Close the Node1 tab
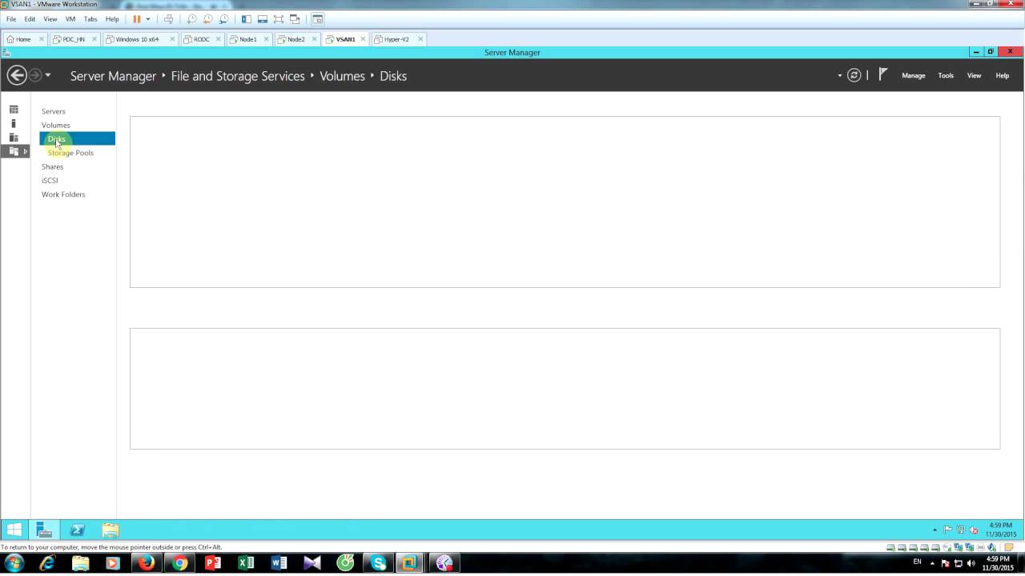The height and width of the screenshot is (576, 1025). click(267, 38)
